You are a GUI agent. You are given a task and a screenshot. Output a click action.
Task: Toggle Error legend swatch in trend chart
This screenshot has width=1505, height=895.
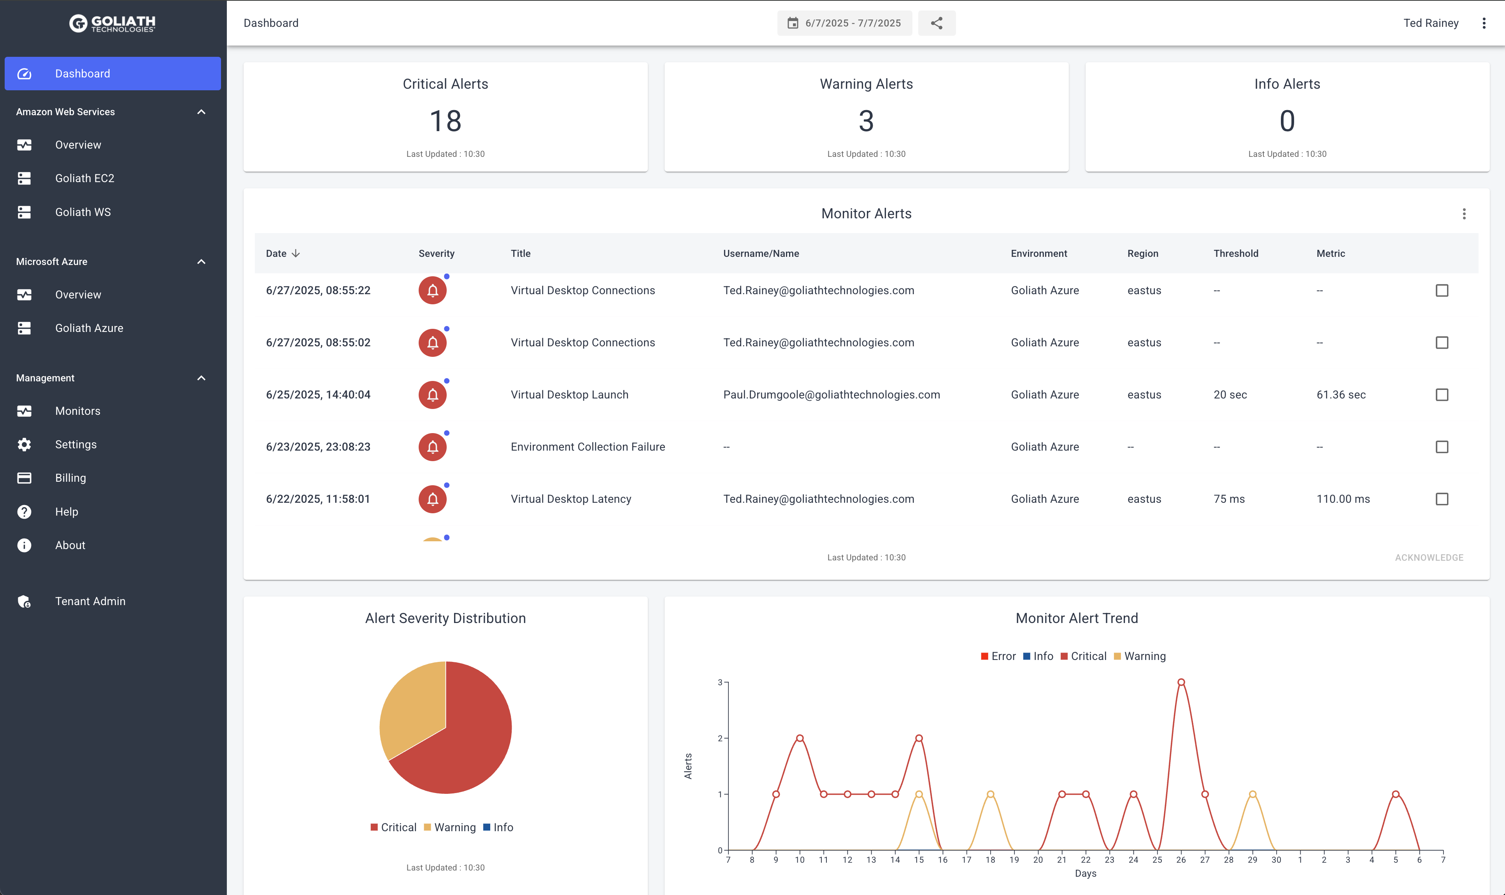985,656
